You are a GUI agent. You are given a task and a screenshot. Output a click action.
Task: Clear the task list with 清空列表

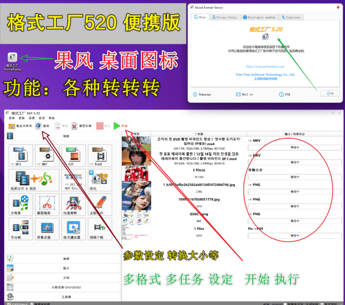tap(81, 126)
